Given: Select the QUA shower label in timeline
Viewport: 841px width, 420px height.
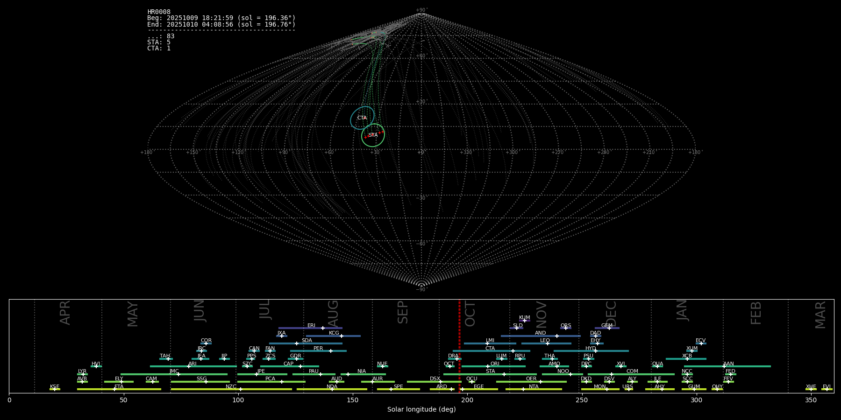Looking at the screenshot, I should point(657,364).
